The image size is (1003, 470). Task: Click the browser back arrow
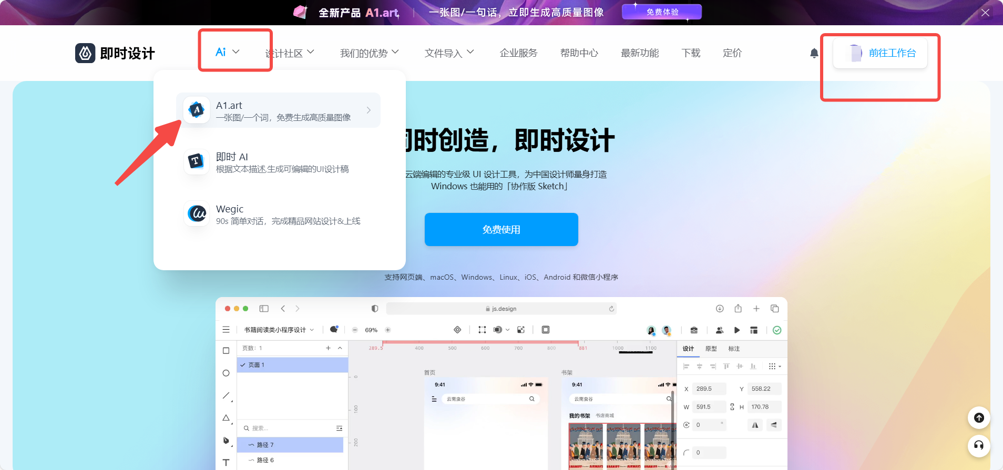pos(283,309)
